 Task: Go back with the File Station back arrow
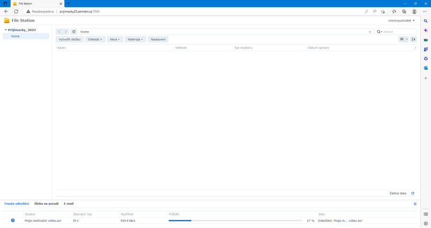[x=59, y=32]
